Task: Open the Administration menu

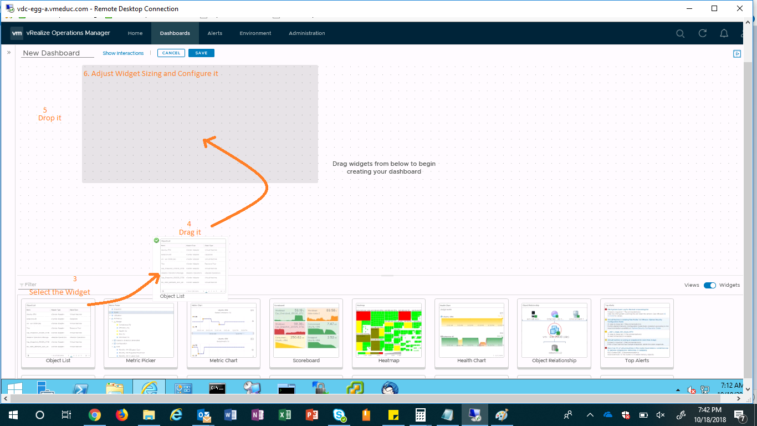Action: pyautogui.click(x=306, y=33)
